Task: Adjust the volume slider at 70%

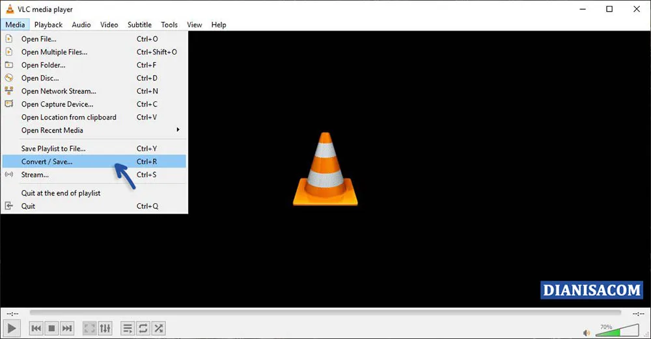Action: pos(617,331)
